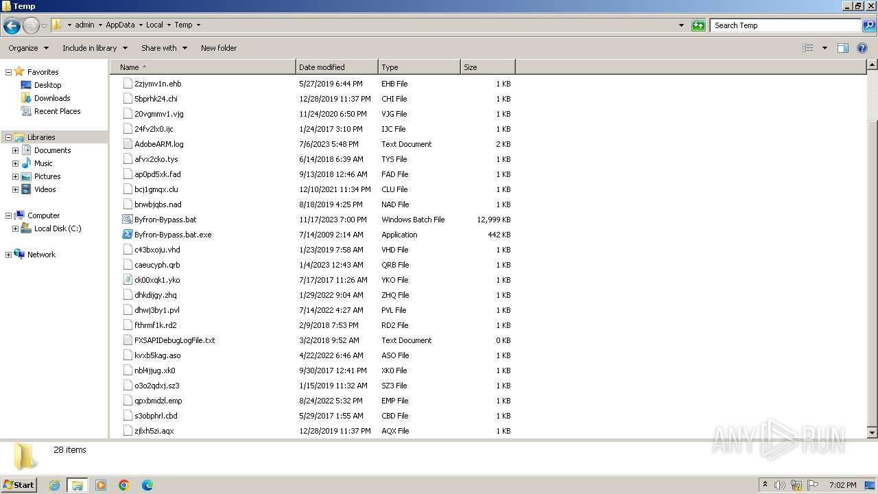Select the ck00xqk1.yko file icon
Screen dimensions: 878x494
127,280
